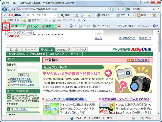Switch to the 突然の... tab
162x122 pixels.
[49, 26]
